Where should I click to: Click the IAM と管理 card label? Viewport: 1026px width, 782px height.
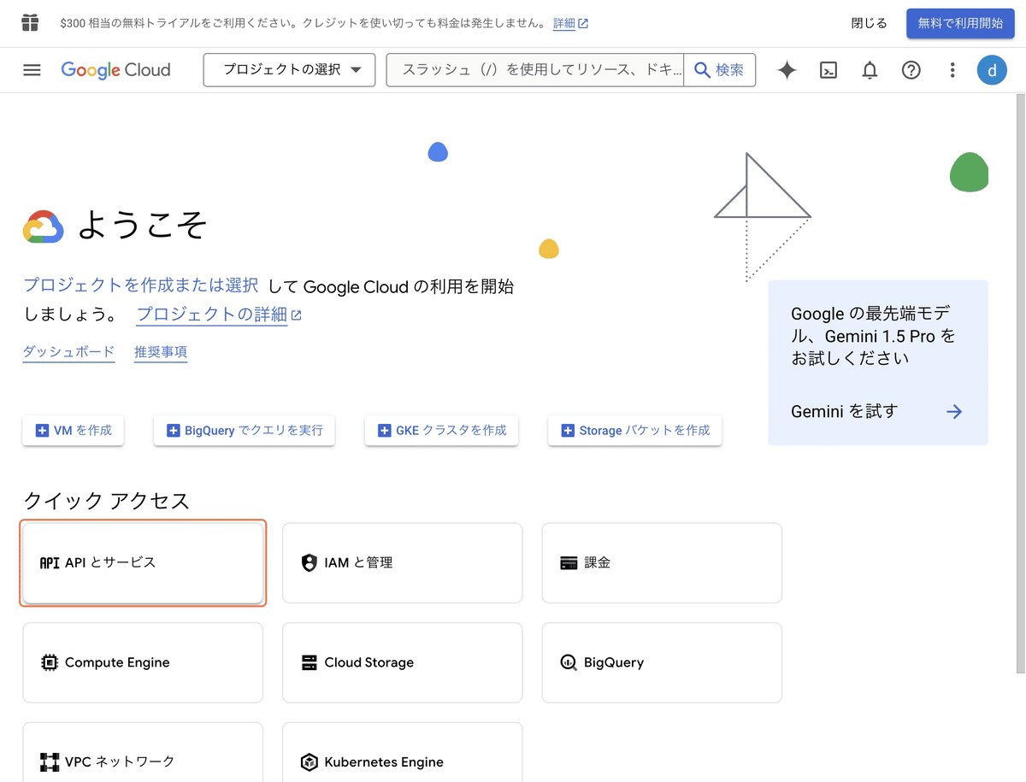pos(358,563)
